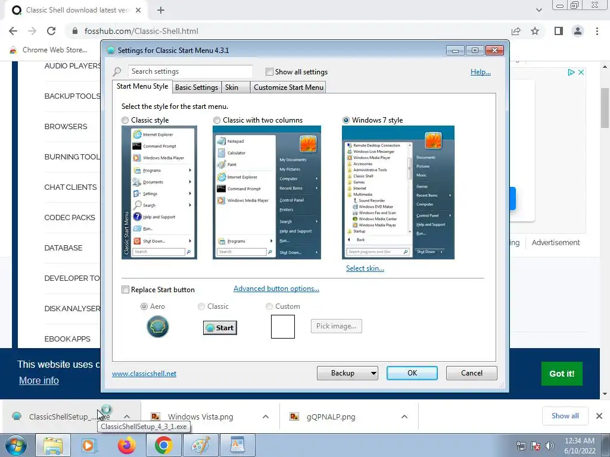Open the Help... link

(481, 72)
